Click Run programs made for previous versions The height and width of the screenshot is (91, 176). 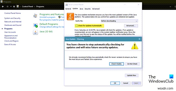click(x=52, y=20)
